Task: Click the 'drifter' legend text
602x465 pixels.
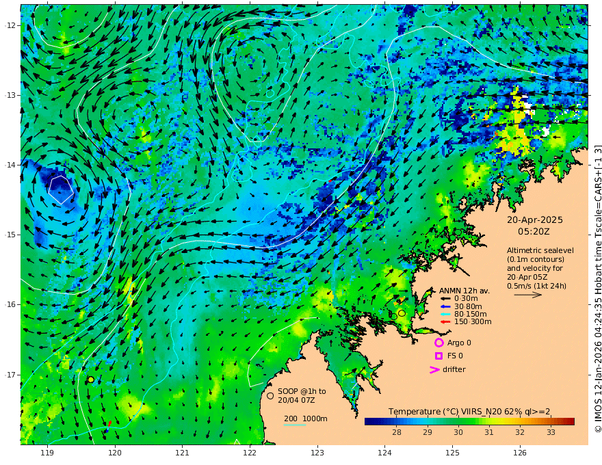Action: 454,369
